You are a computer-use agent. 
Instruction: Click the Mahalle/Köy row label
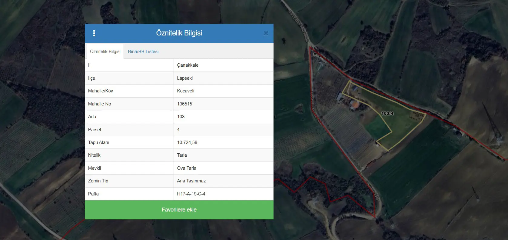tap(101, 91)
